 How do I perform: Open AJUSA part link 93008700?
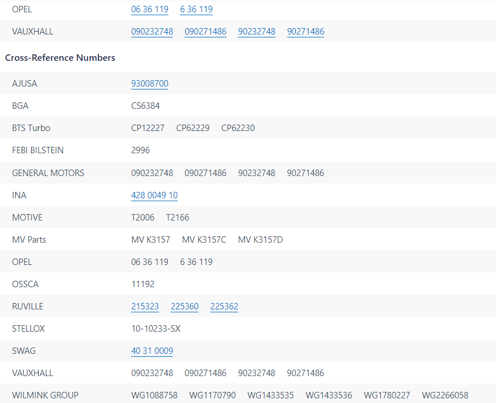(x=150, y=84)
